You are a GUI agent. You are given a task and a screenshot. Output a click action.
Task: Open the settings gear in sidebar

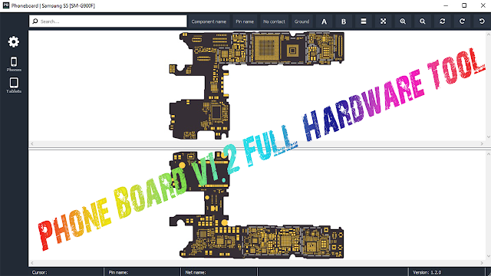[14, 41]
